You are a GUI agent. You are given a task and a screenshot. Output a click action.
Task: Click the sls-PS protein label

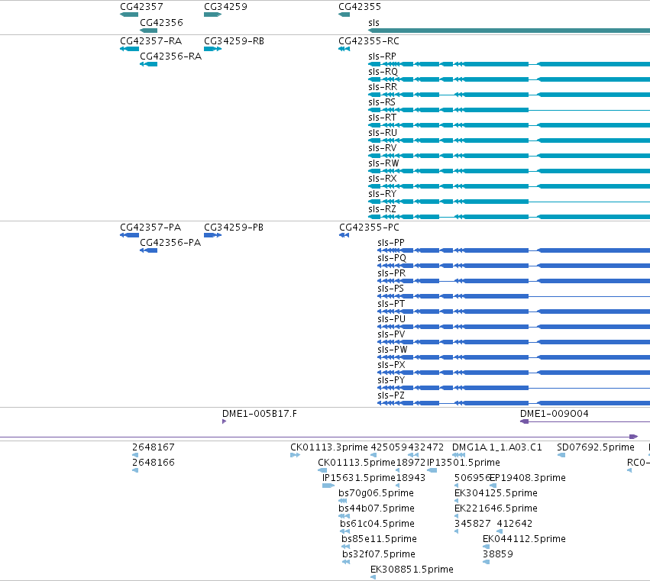coord(390,289)
